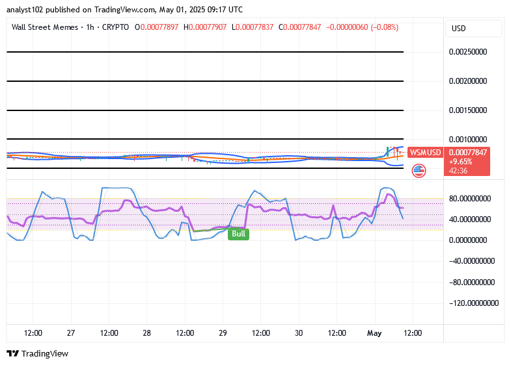Click the date label 28 on time axis
The image size is (511, 365).
[x=146, y=333]
